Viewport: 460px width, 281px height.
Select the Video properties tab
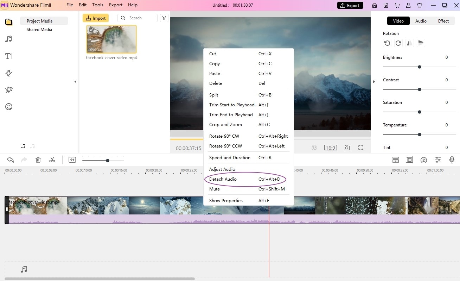[x=398, y=21]
